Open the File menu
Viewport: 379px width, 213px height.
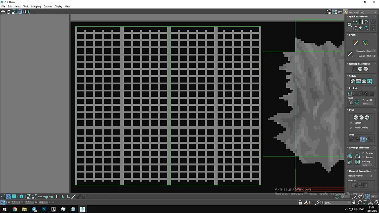[x=3, y=6]
